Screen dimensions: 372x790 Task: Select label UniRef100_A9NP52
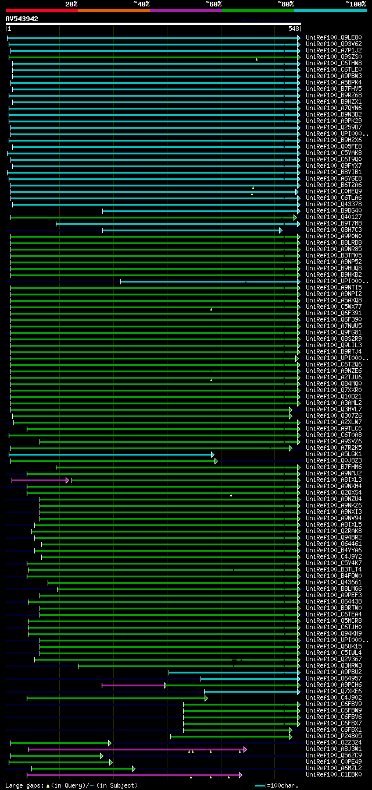tap(334, 262)
